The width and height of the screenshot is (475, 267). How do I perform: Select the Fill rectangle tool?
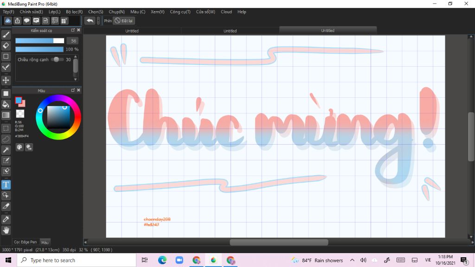[x=6, y=94]
